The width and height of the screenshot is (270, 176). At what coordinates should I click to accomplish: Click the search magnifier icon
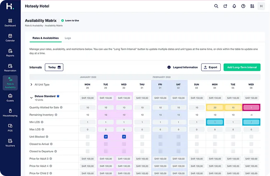(216, 6)
